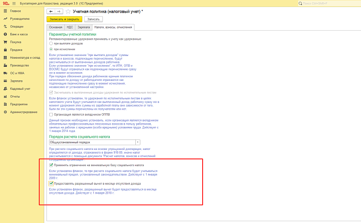Add the form to favorites with star icon
Screen dimensions: 361x223
pos(68,11)
